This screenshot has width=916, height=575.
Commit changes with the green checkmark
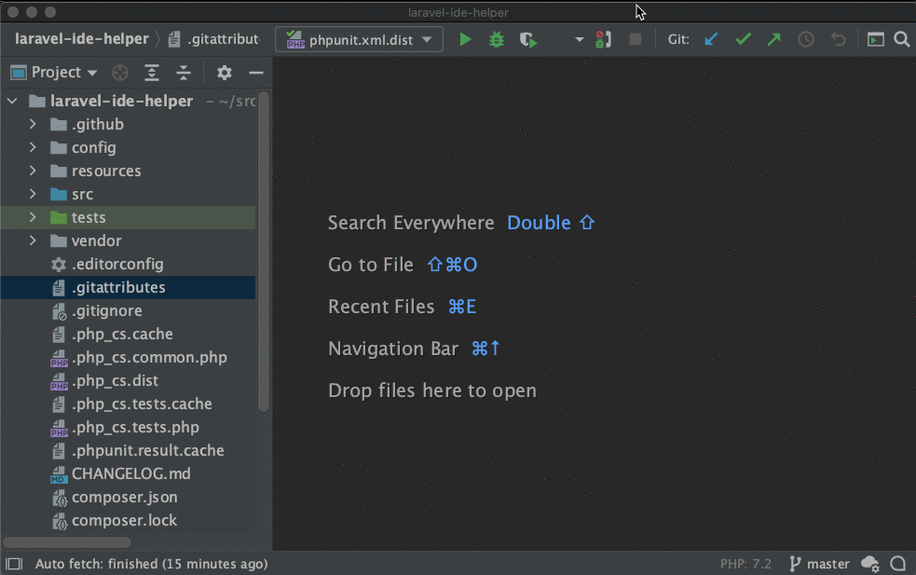(x=743, y=40)
